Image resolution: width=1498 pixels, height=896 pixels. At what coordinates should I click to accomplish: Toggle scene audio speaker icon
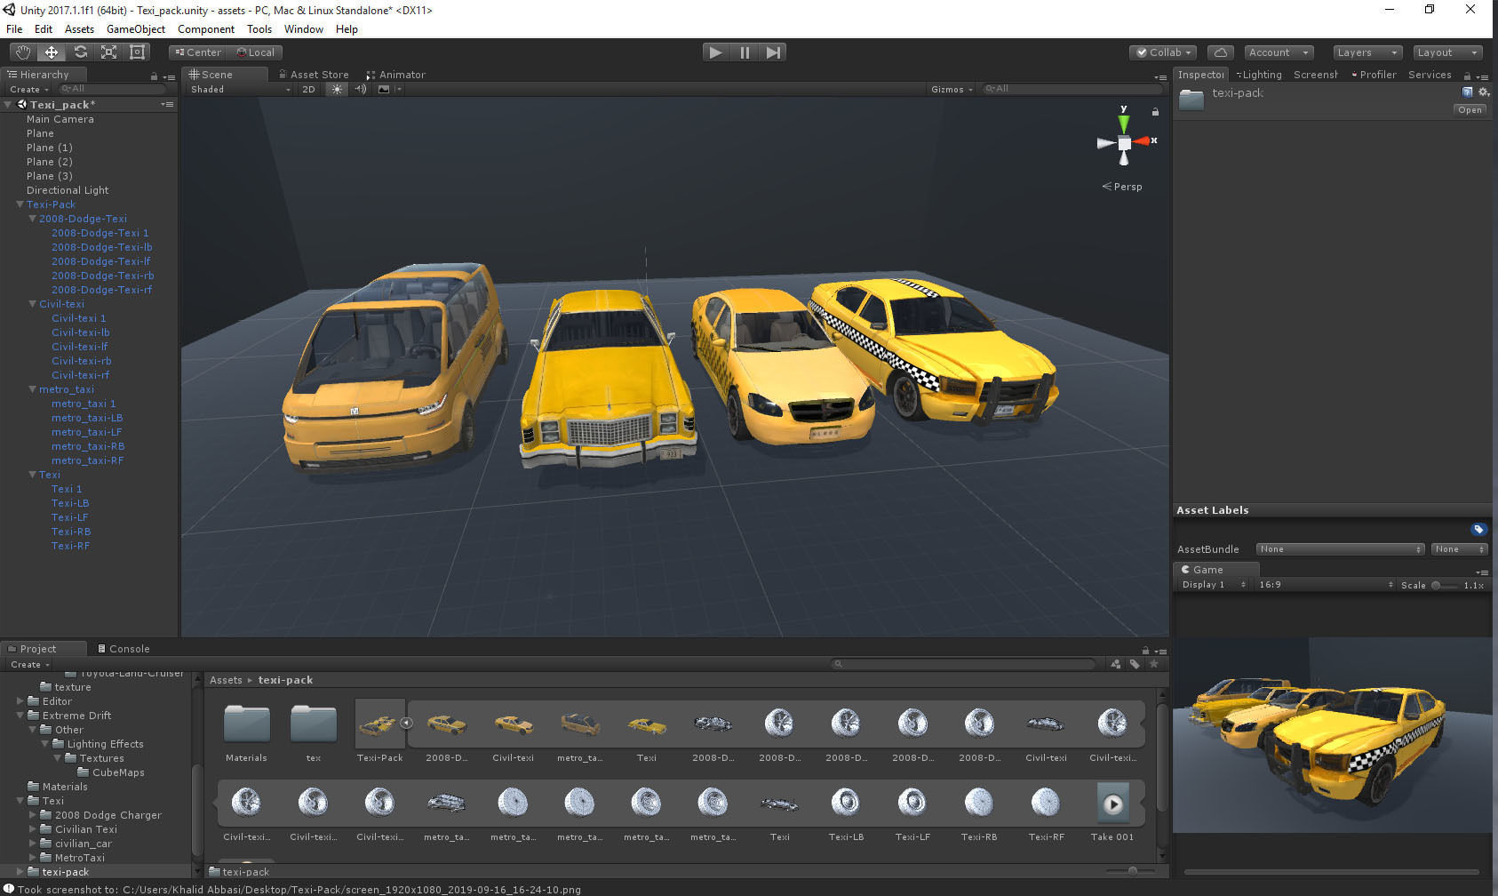360,89
